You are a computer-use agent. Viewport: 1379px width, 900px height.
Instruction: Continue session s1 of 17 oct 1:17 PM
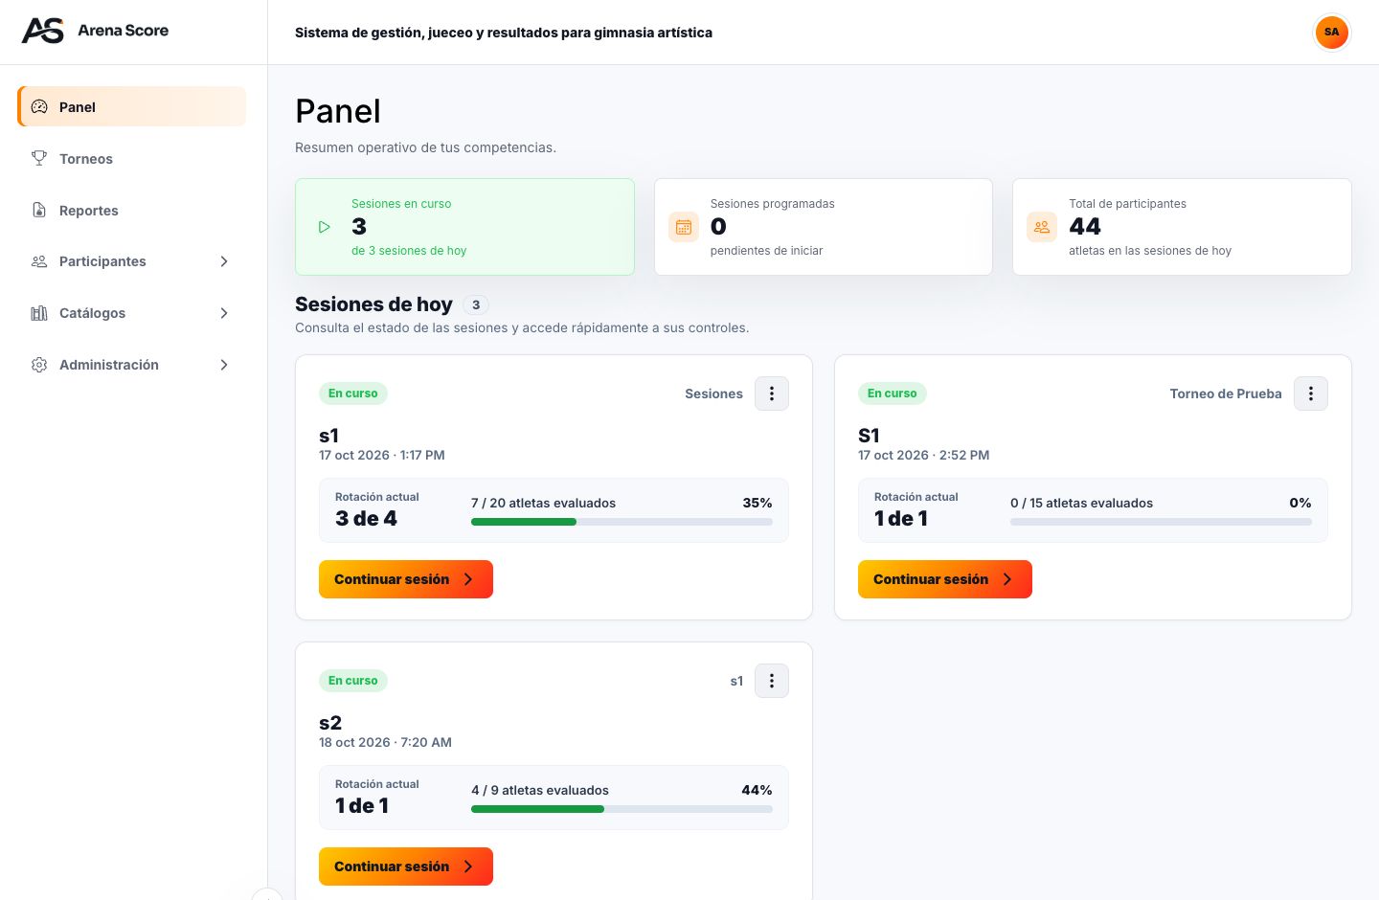click(x=406, y=579)
